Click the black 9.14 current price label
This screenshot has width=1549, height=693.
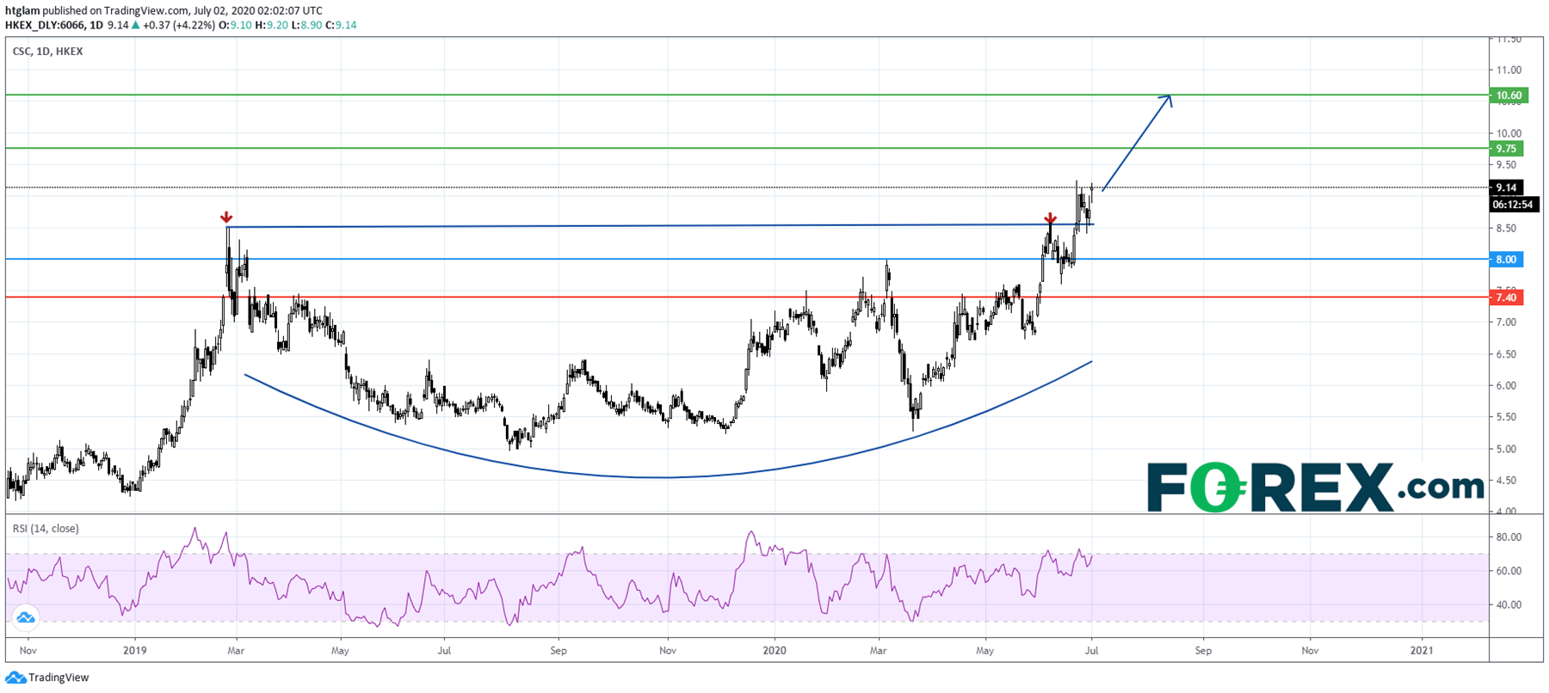pos(1507,187)
